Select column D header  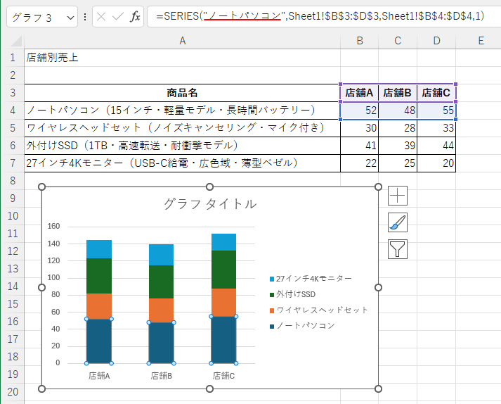point(436,41)
